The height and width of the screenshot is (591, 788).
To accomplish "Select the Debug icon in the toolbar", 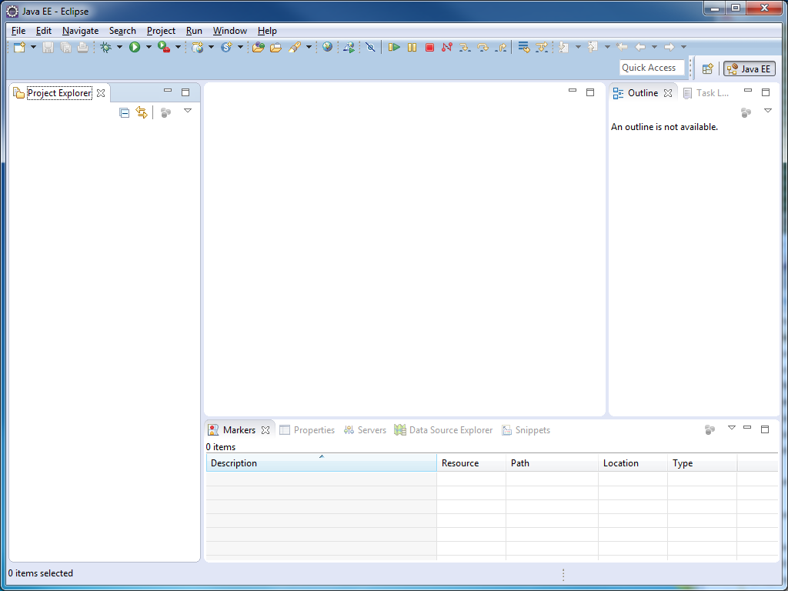I will coord(105,47).
